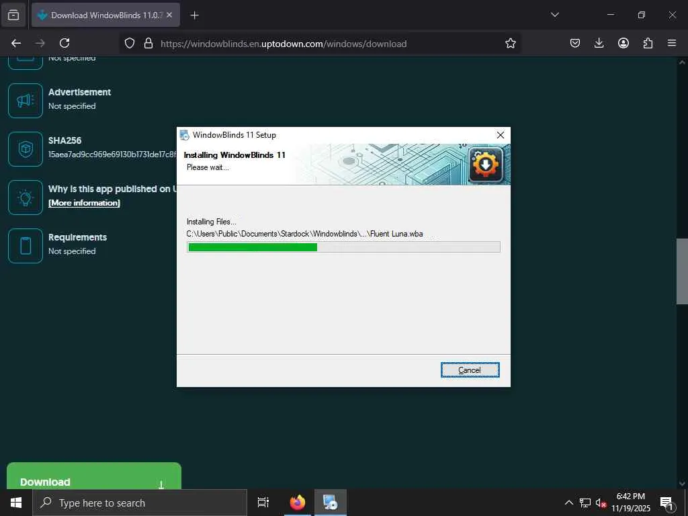688x516 pixels.
Task: Open the Firefox extensions menu
Action: [648, 43]
